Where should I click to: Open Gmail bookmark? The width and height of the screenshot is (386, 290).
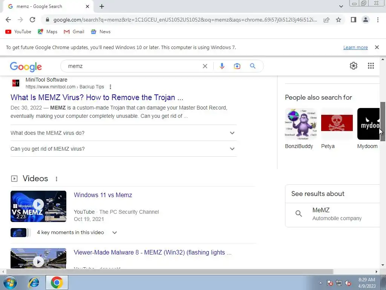74,32
